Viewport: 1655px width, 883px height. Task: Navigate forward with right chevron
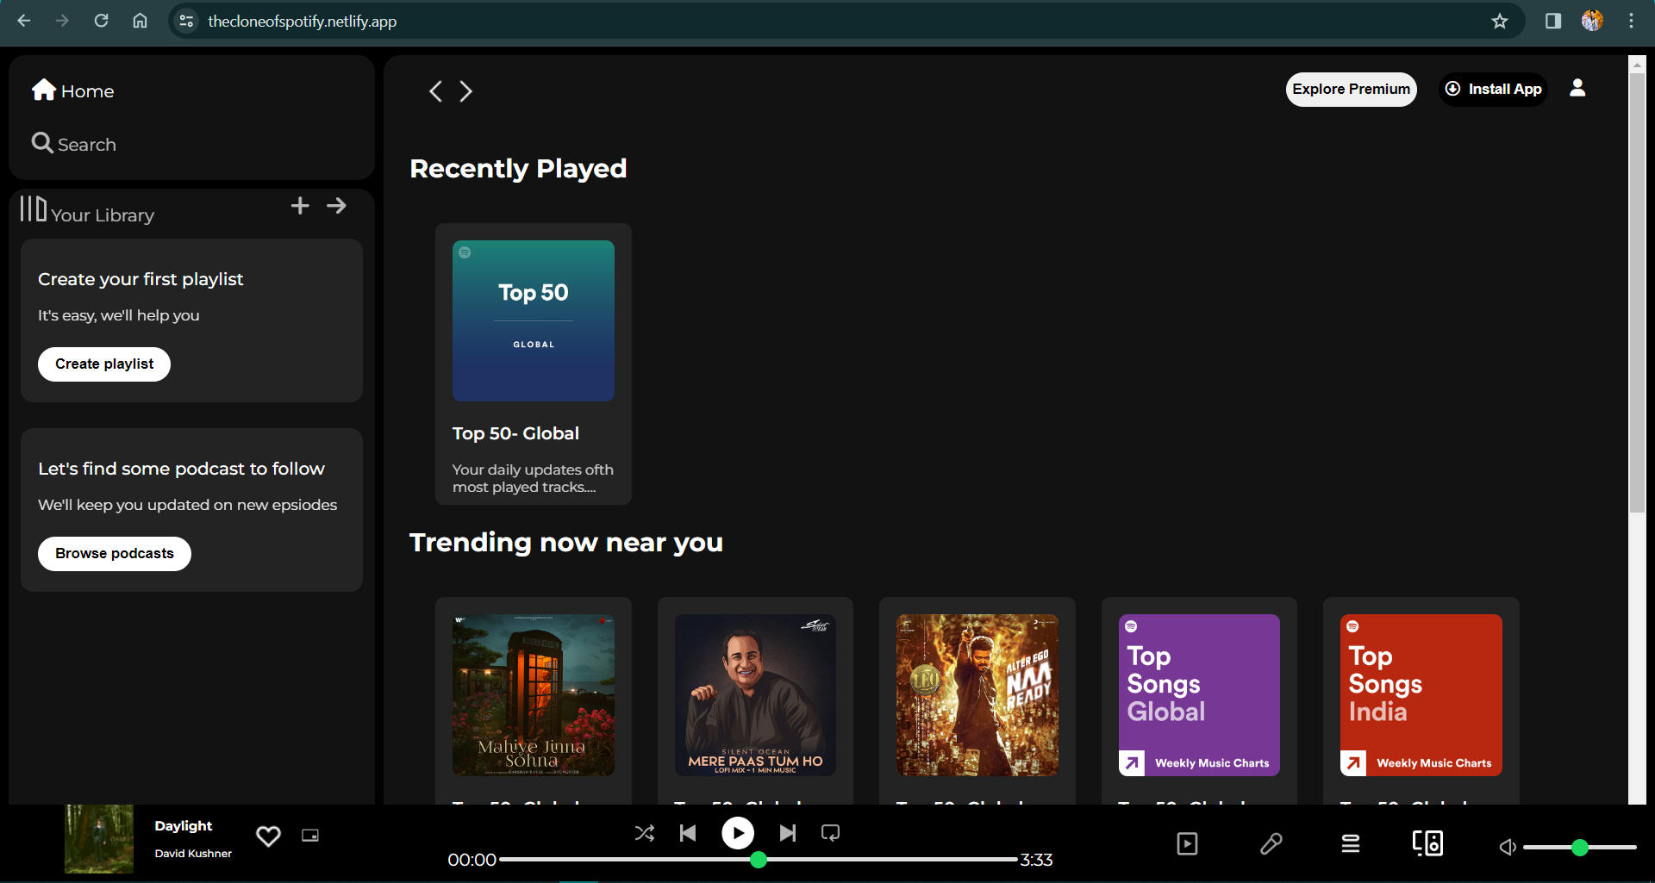[x=466, y=91]
